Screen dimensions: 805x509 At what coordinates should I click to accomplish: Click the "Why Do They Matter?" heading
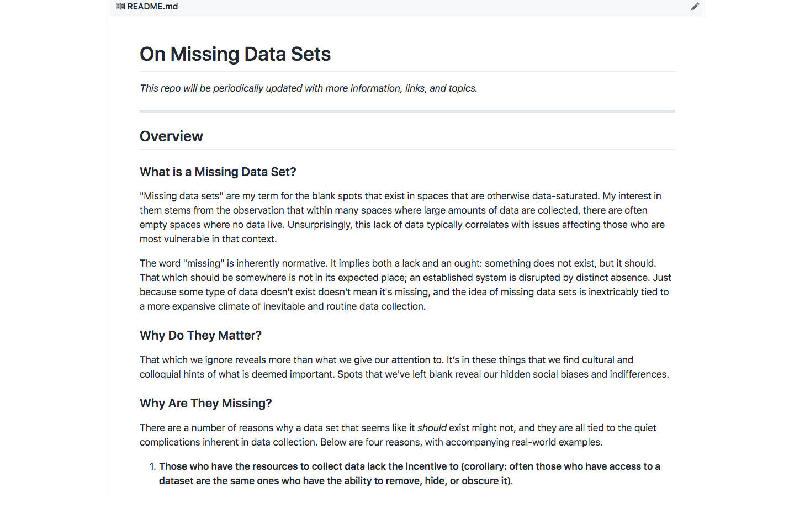pos(200,336)
